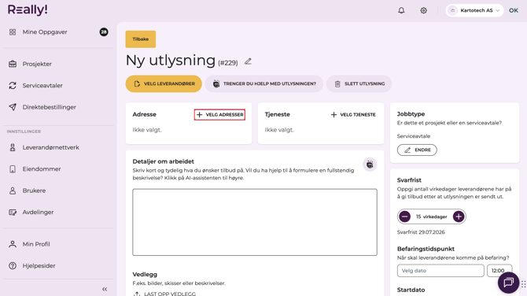Open the AI assistant icon in Detaljer
527x296 pixels.
point(370,165)
